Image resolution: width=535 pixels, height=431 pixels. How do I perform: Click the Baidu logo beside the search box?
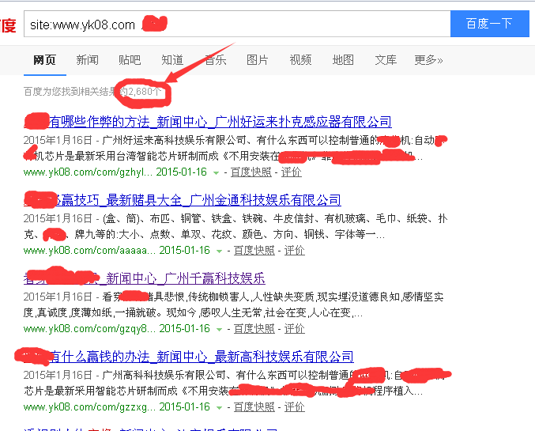(x=8, y=25)
